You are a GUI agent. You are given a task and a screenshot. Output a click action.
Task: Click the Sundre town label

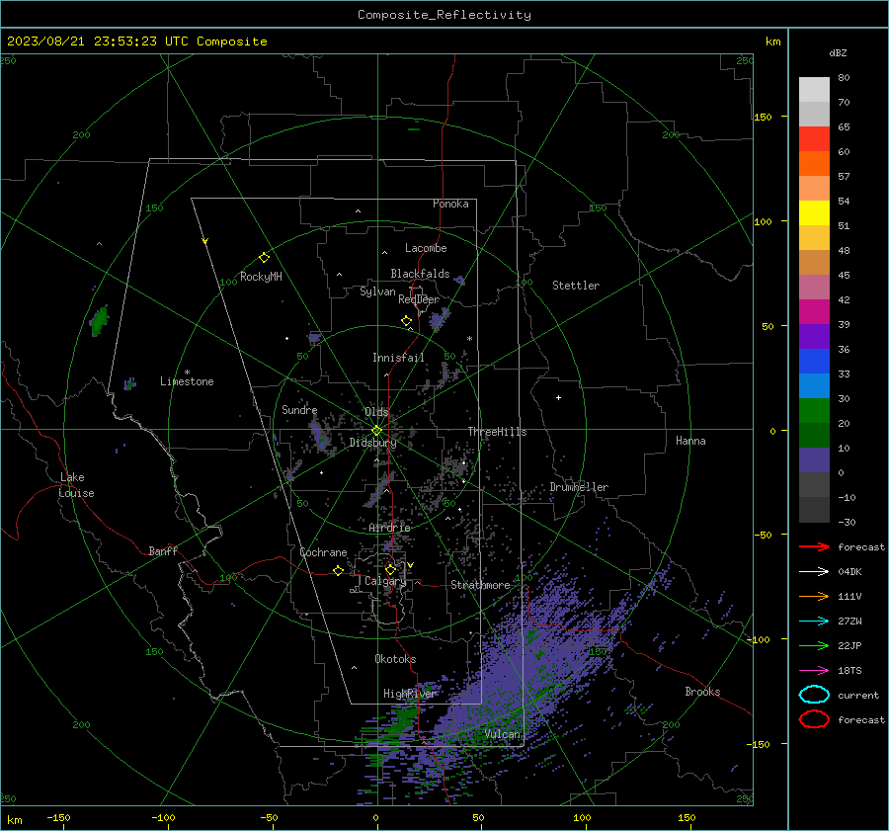click(x=299, y=409)
